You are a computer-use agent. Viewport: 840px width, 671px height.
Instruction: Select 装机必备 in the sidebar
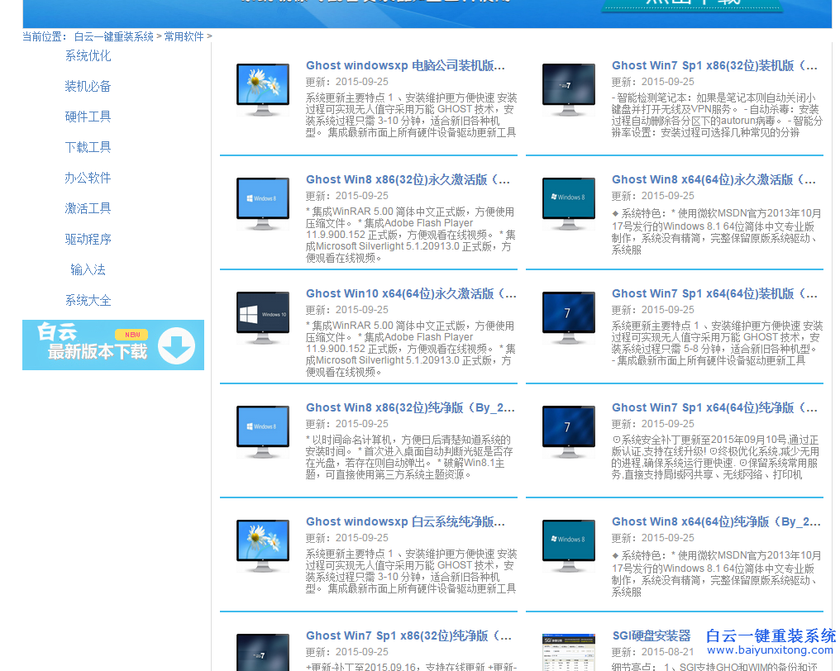tap(88, 86)
